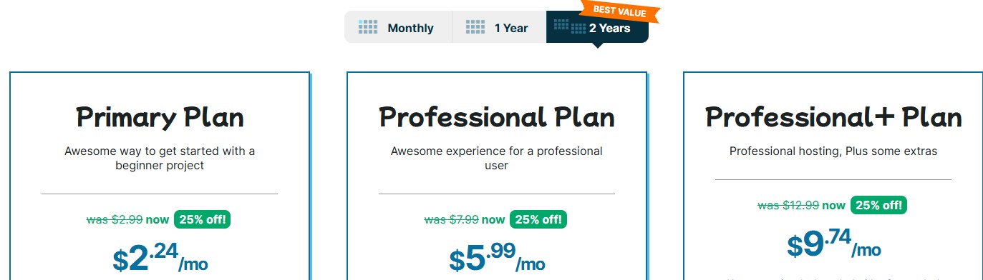This screenshot has height=280, width=983.
Task: Click the $5.99/mo price
Action: tap(497, 259)
